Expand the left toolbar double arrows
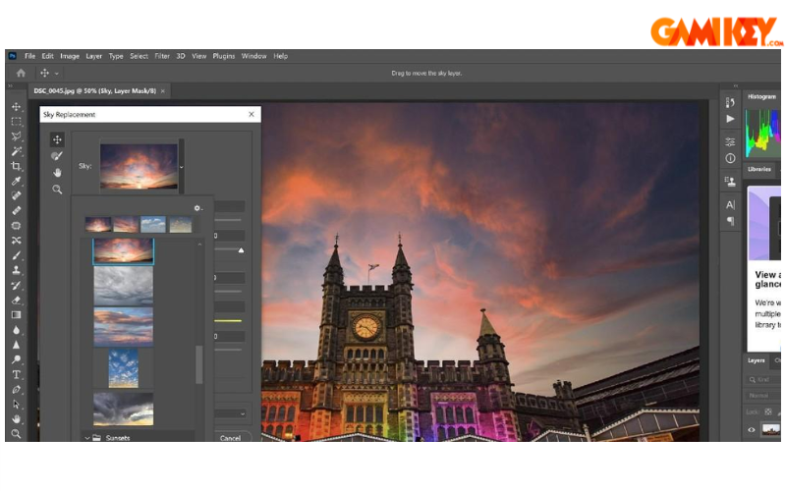786x491 pixels. pos(10,85)
